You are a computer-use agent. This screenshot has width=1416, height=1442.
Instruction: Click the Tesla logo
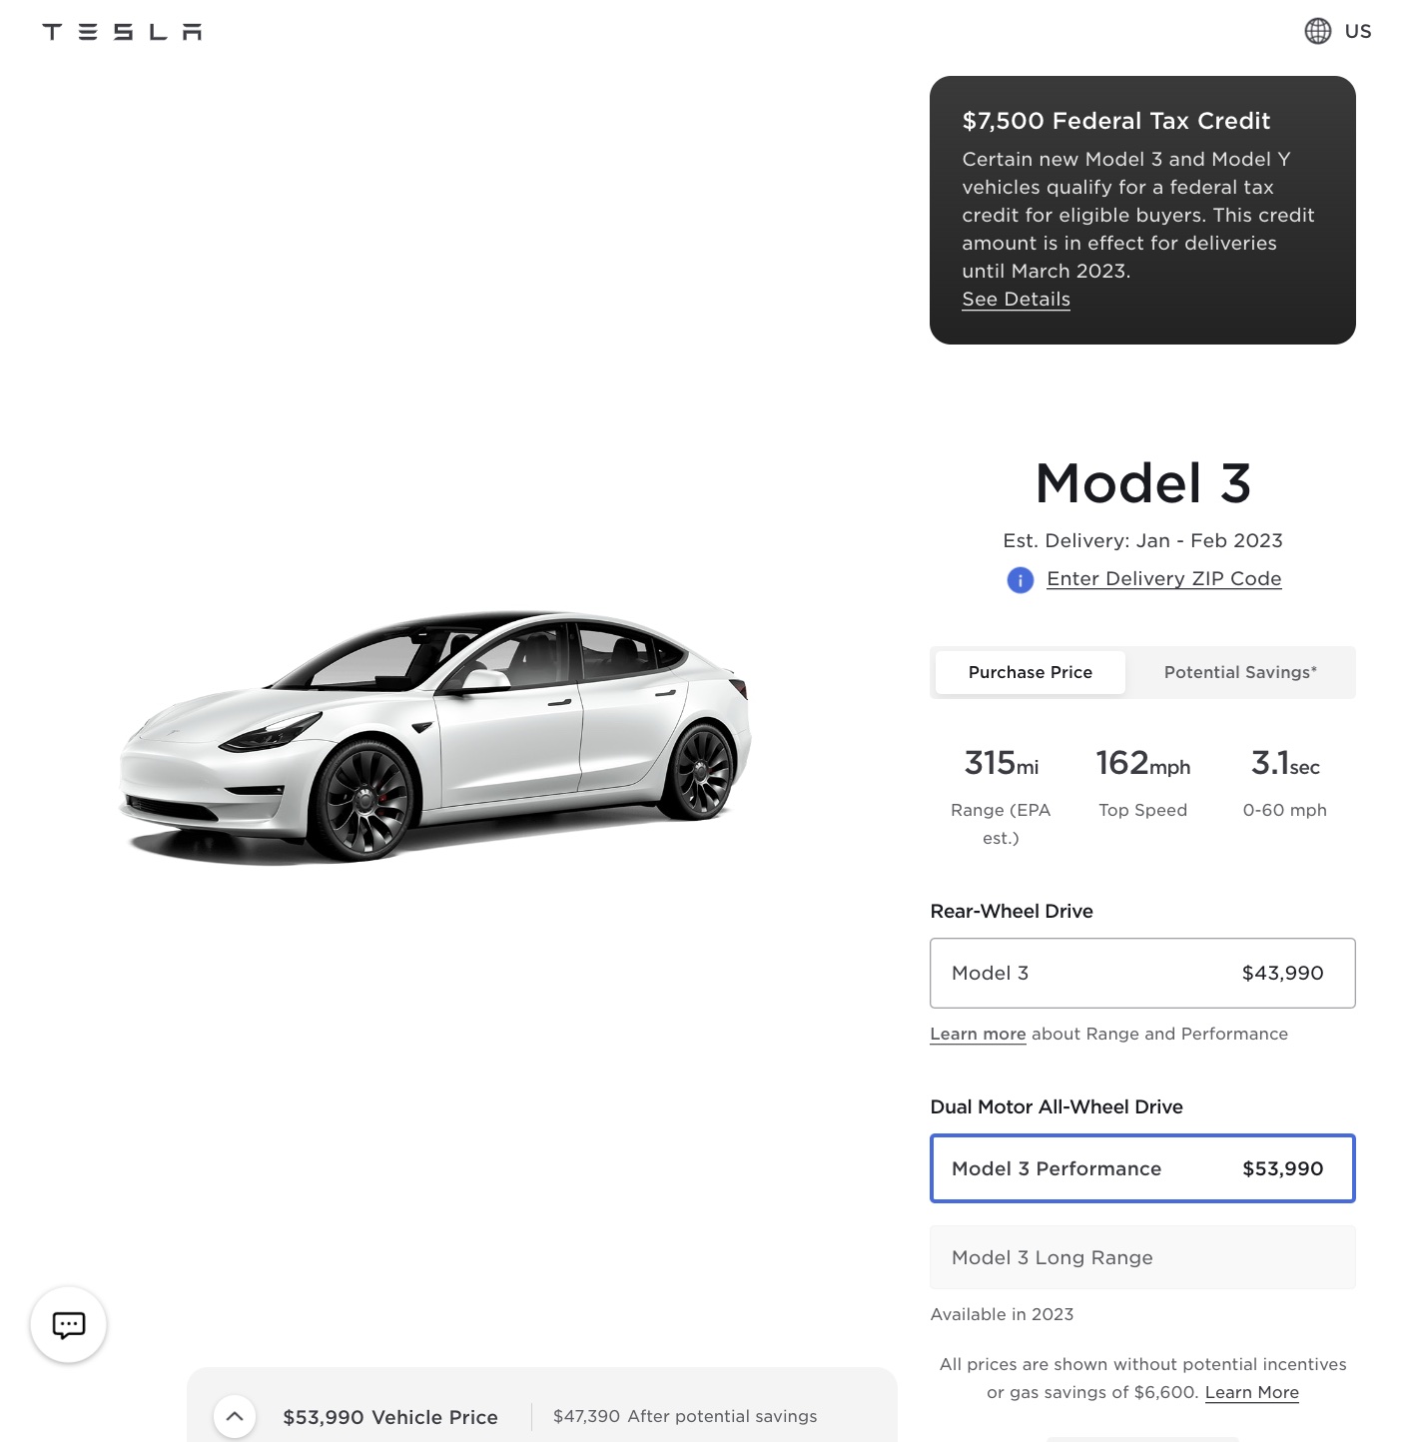[x=122, y=32]
